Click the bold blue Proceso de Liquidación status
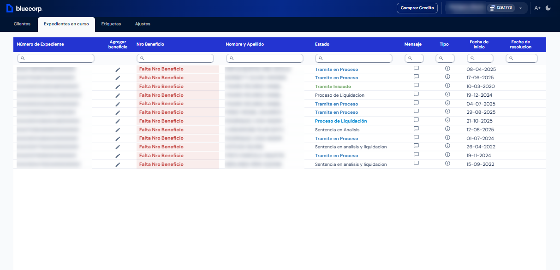560x270 pixels. pos(341,121)
